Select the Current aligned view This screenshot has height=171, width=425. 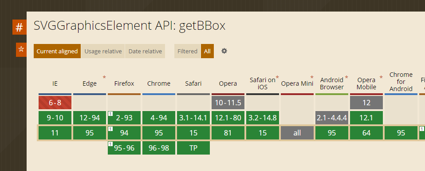point(57,51)
